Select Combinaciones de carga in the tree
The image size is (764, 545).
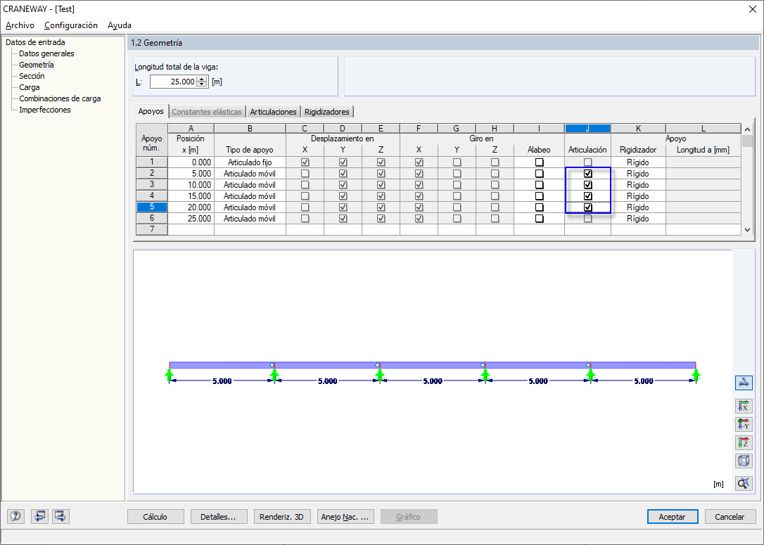click(60, 98)
